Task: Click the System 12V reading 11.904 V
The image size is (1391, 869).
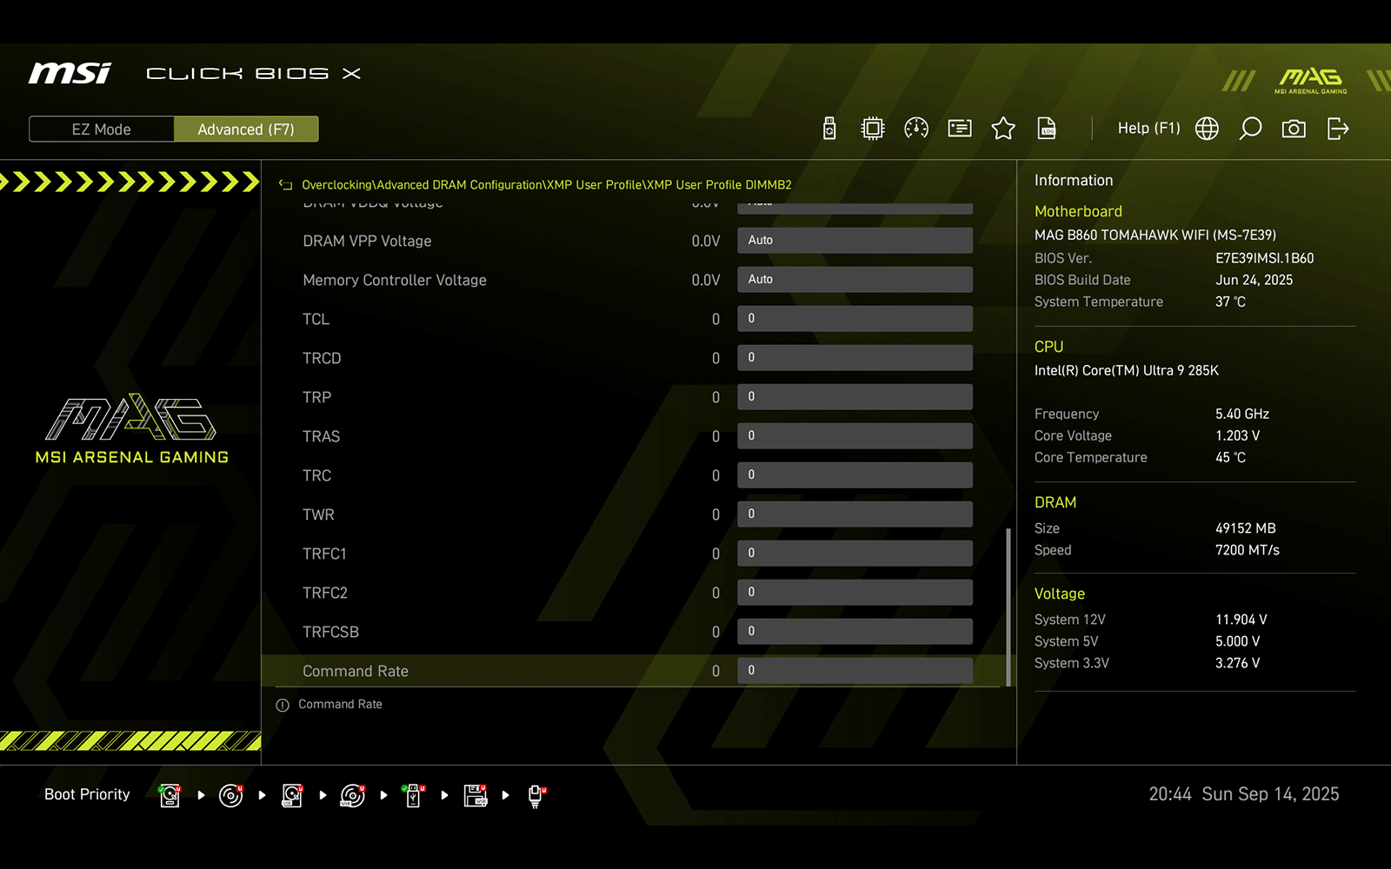Action: [1241, 620]
